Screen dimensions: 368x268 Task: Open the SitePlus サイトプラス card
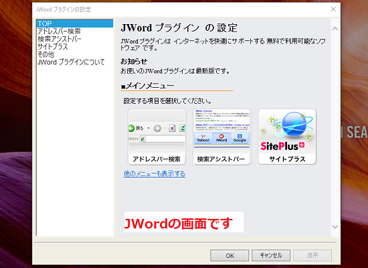tap(287, 137)
